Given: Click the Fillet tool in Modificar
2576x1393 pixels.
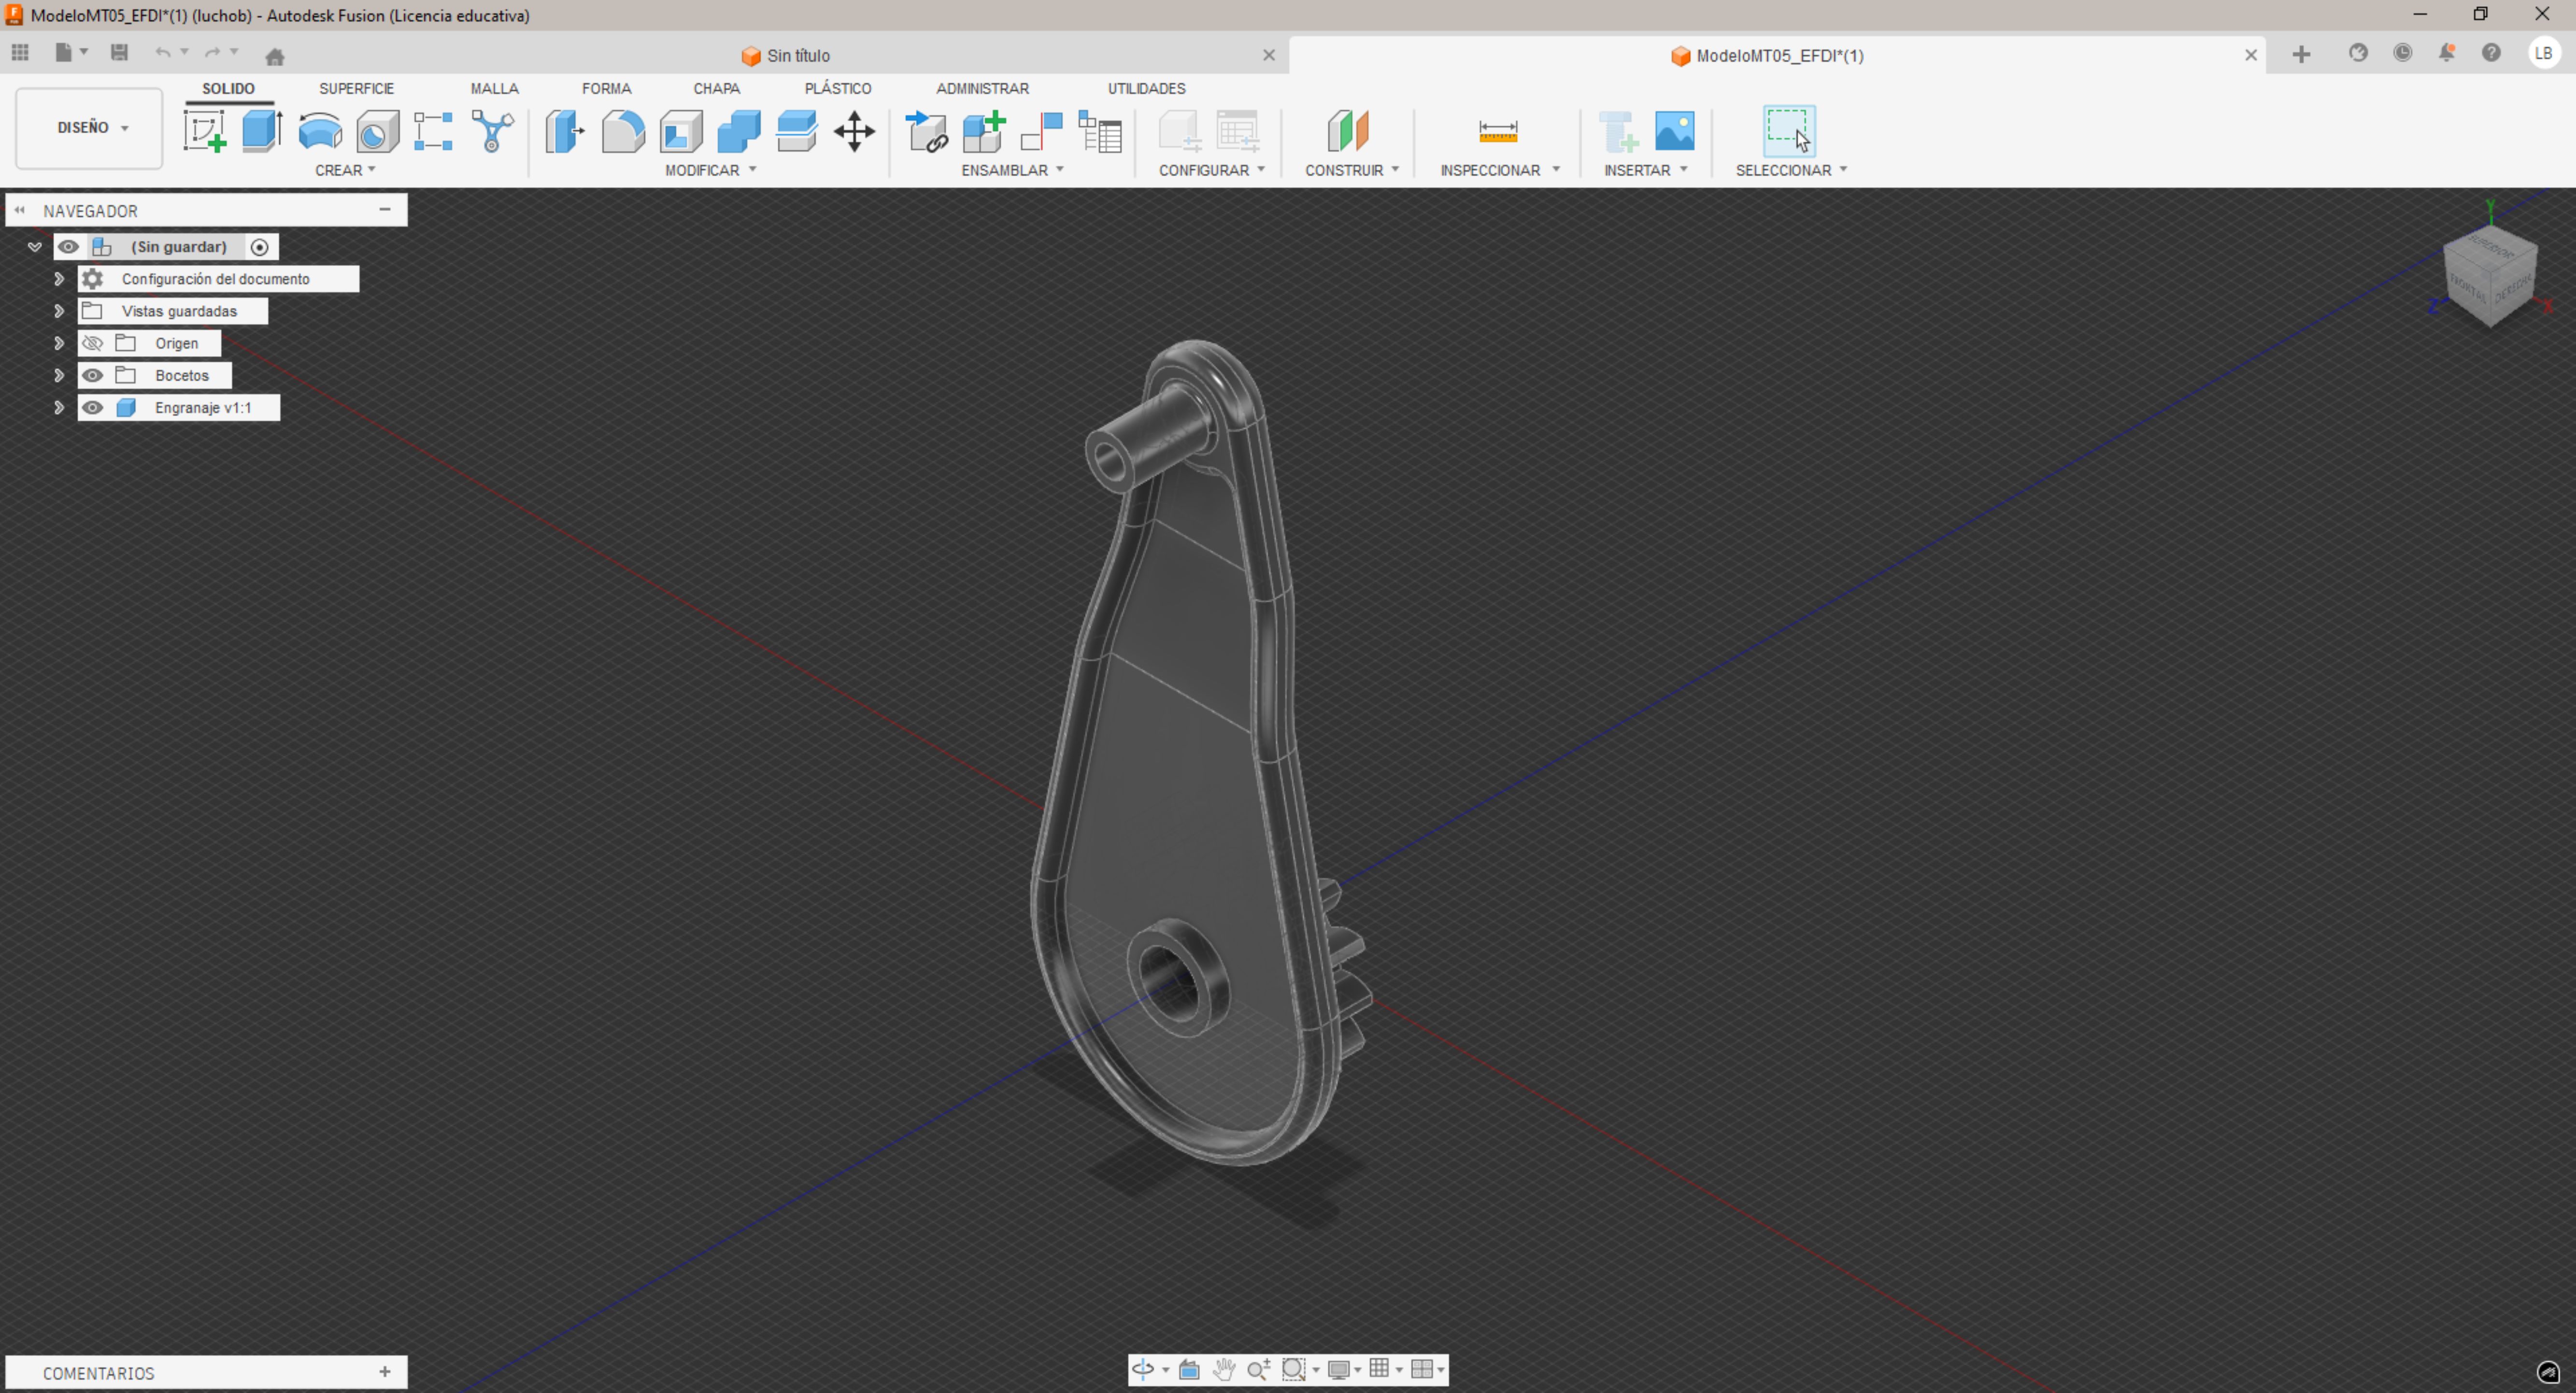Looking at the screenshot, I should pyautogui.click(x=623, y=131).
